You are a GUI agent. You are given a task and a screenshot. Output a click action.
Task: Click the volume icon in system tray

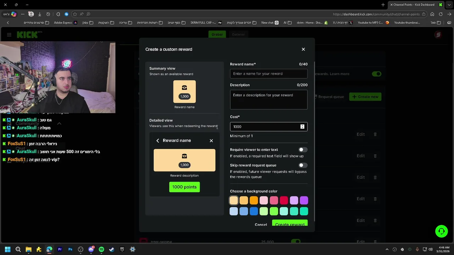431,249
